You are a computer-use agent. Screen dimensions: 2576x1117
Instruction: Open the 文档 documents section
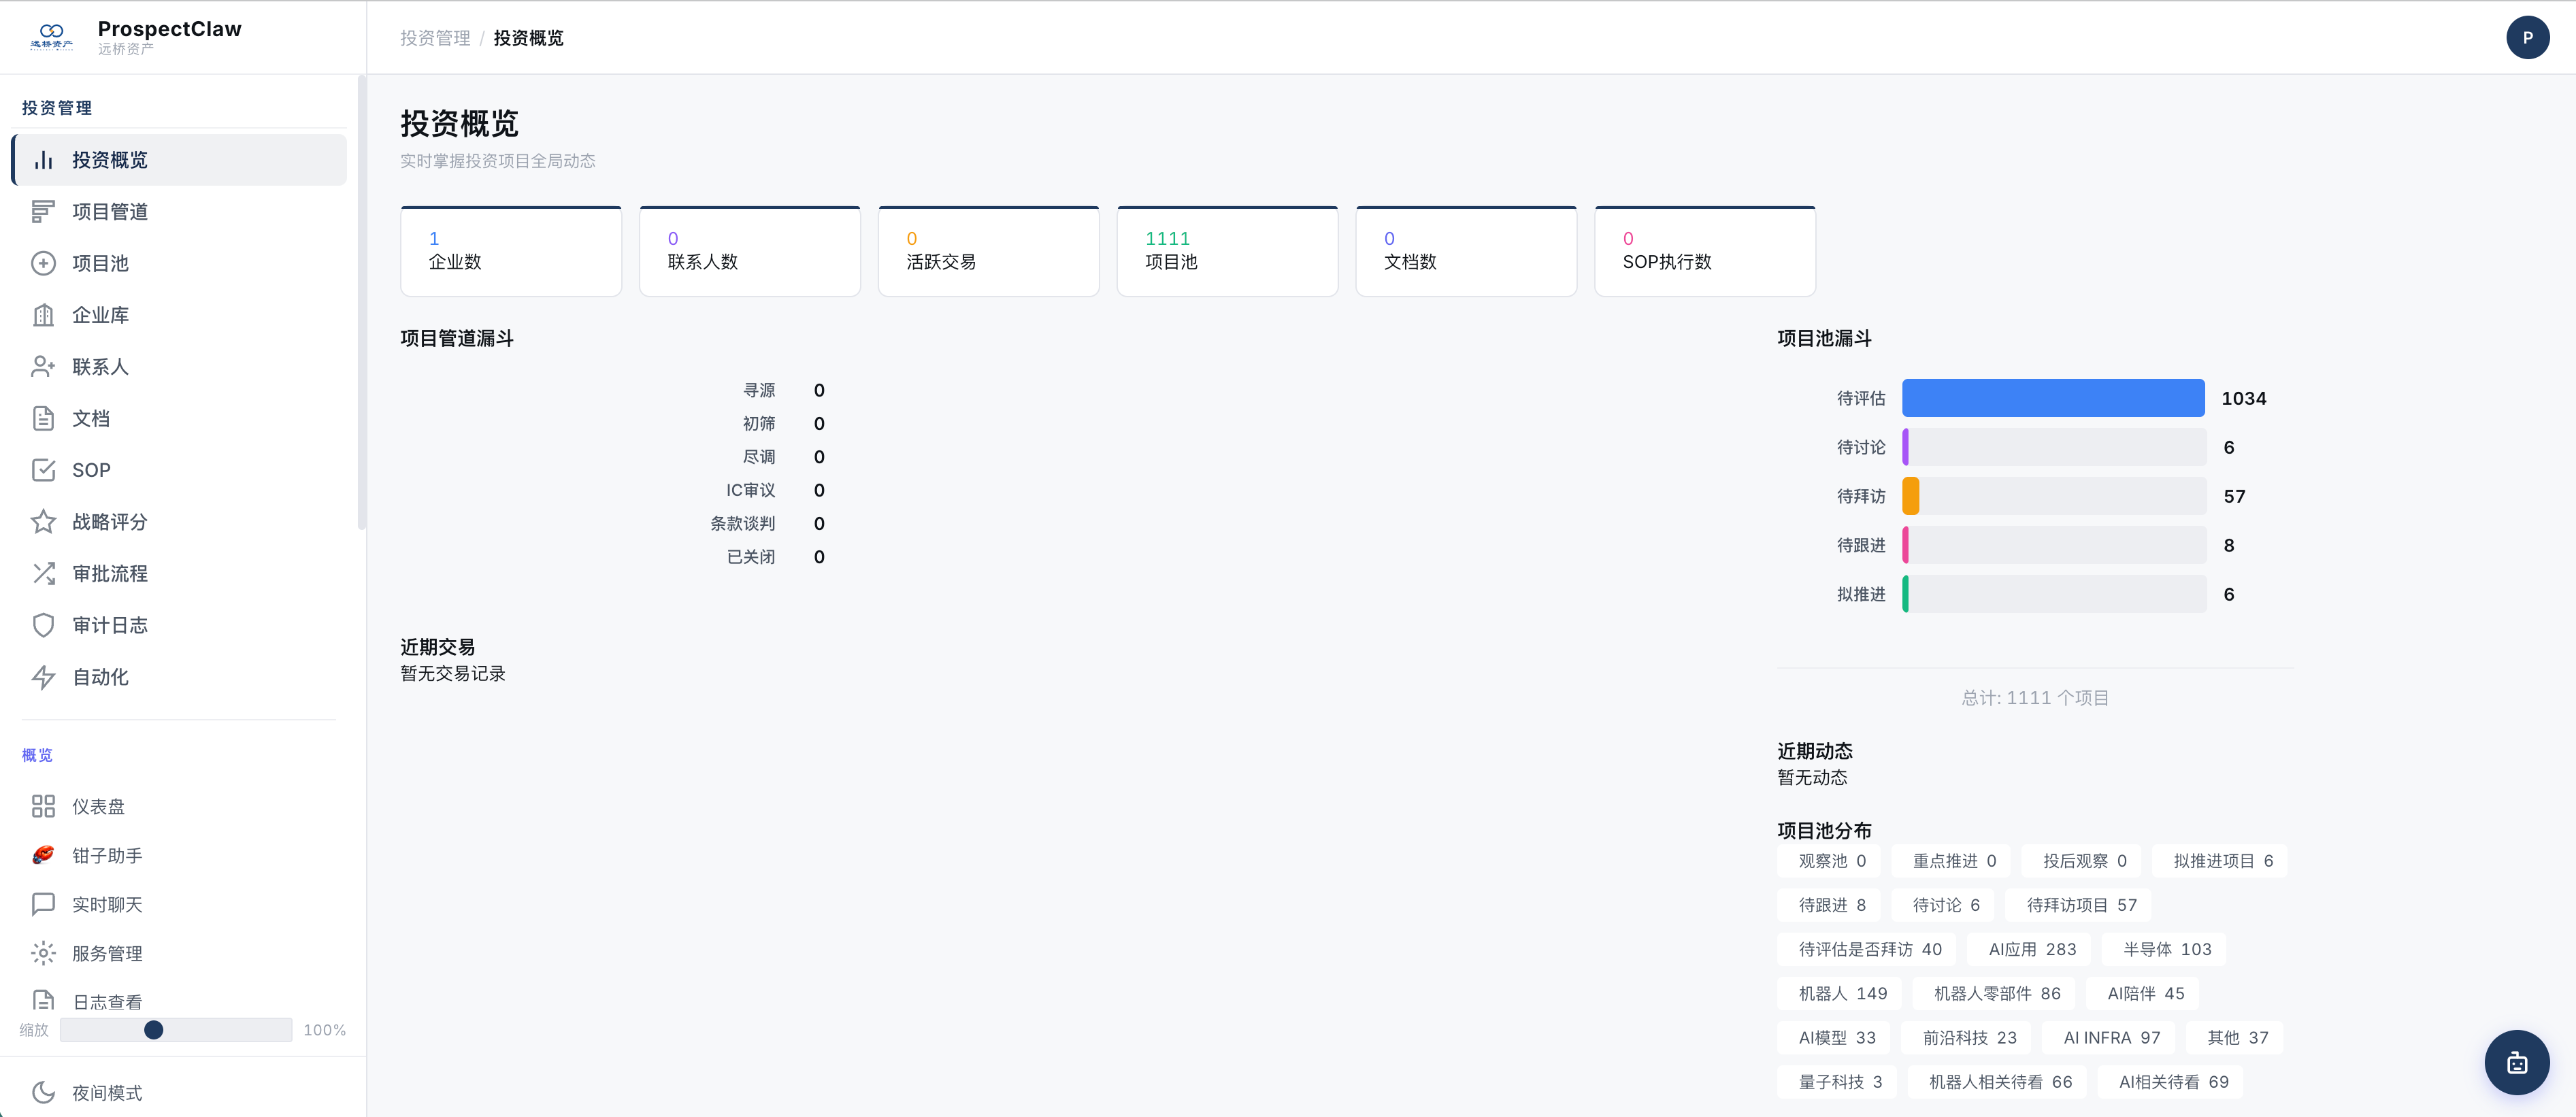90,418
